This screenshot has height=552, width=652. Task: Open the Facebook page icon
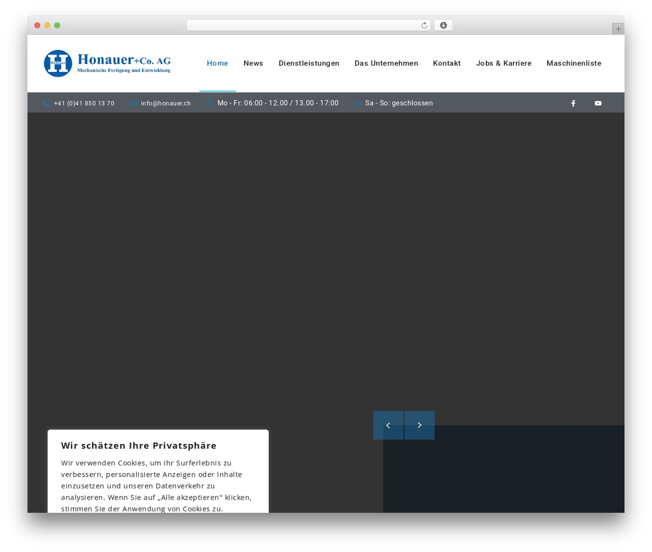tap(573, 103)
